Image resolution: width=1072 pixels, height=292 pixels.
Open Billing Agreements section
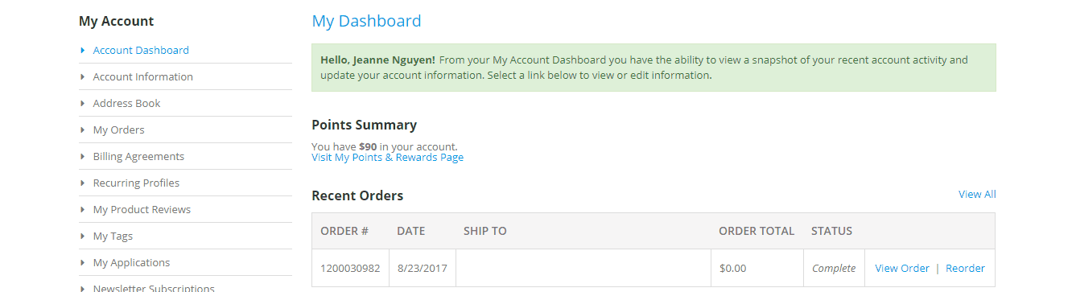click(138, 156)
